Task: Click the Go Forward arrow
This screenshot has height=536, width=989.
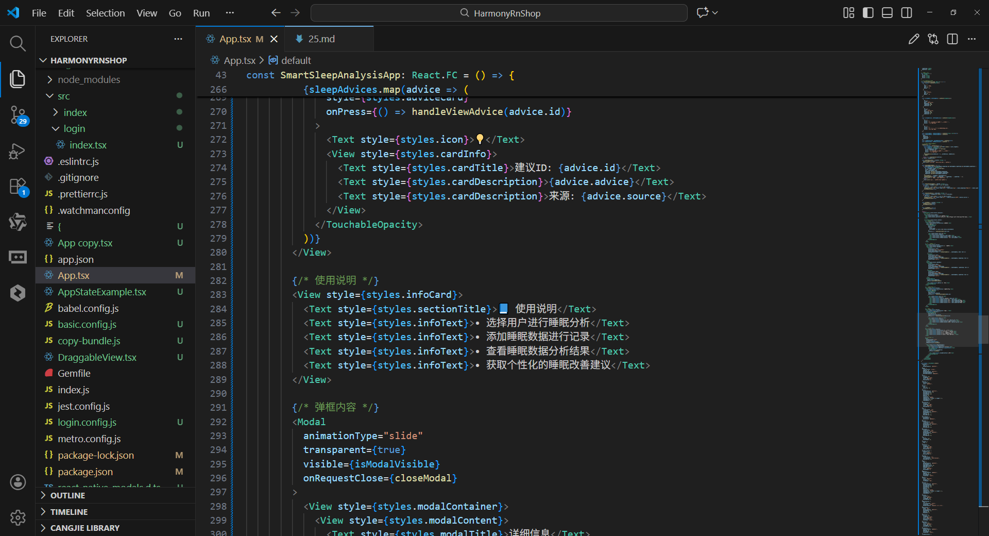Action: pyautogui.click(x=295, y=13)
